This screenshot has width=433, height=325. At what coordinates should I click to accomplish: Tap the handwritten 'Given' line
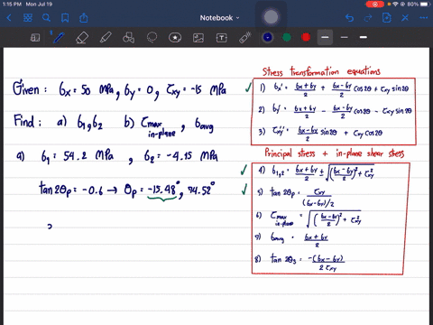click(x=119, y=89)
